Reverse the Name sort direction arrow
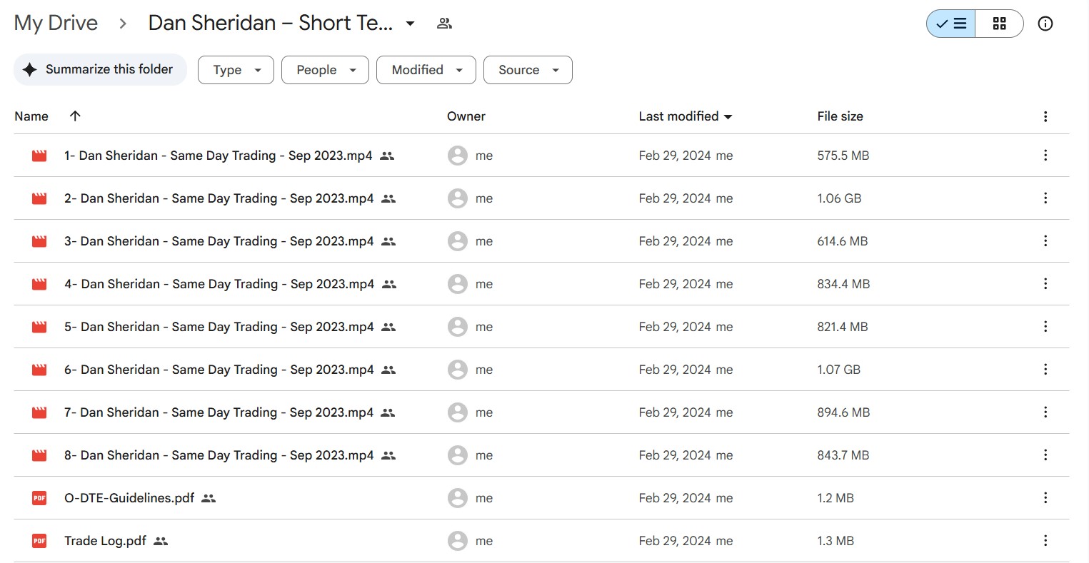This screenshot has height=563, width=1089. pyautogui.click(x=75, y=116)
